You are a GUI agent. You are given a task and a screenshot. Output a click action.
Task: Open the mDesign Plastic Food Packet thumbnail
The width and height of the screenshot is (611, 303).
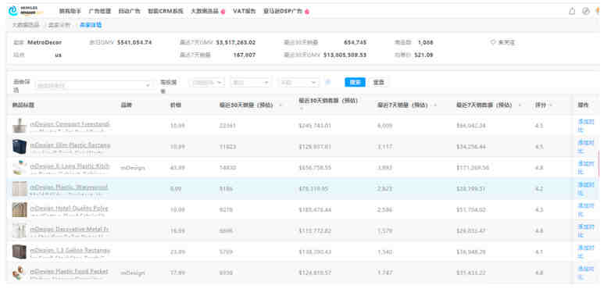click(20, 273)
